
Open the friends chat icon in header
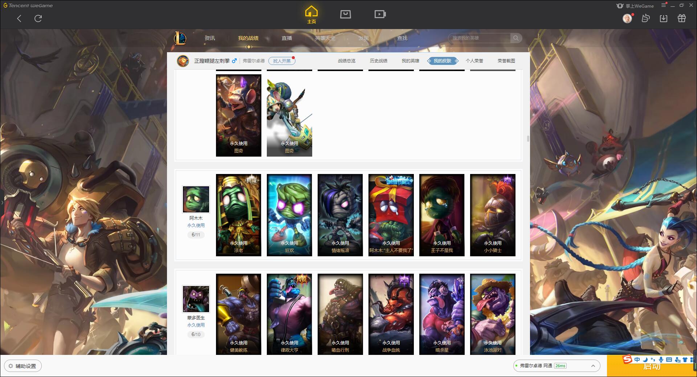645,18
